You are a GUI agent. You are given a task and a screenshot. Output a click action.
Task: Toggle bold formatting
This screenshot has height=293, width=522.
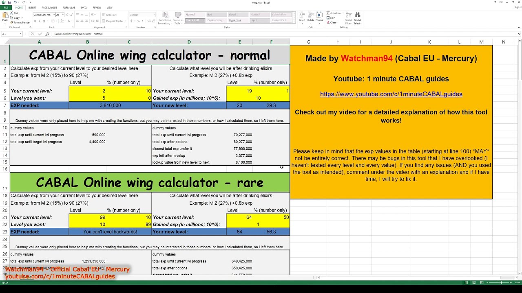(x=35, y=21)
